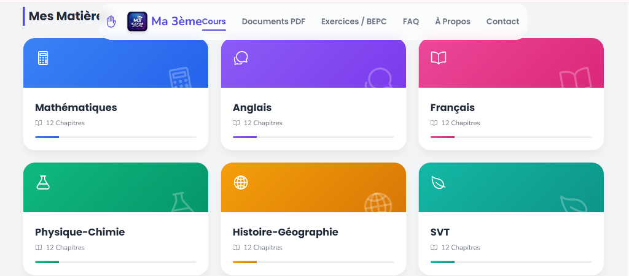
Task: Click "12 Chapitres" under Français
Action: click(x=461, y=123)
